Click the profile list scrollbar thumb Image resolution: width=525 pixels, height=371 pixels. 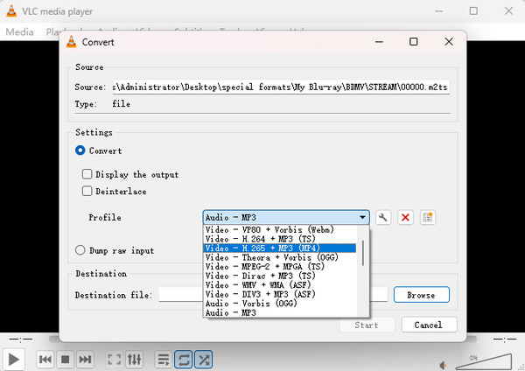coord(363,253)
